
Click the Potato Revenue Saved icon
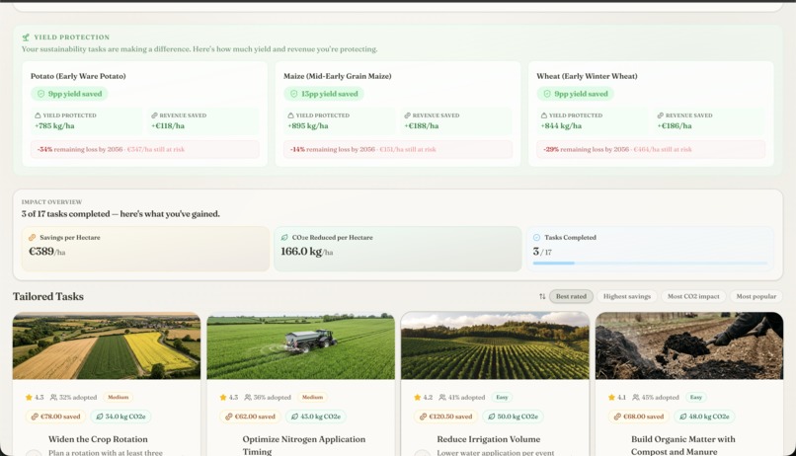point(154,115)
